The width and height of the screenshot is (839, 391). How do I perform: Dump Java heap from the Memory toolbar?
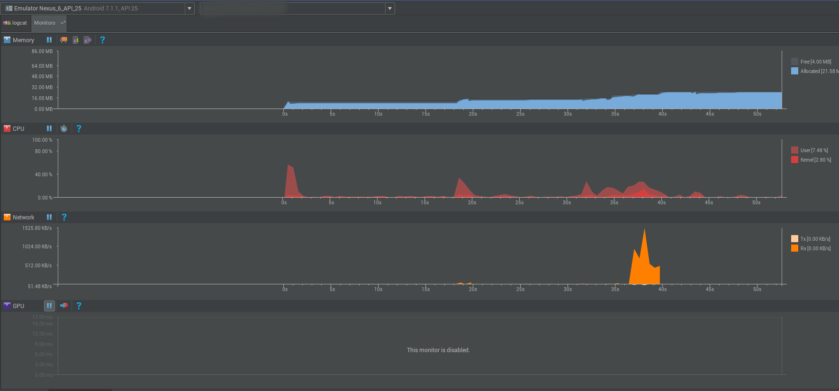(76, 40)
